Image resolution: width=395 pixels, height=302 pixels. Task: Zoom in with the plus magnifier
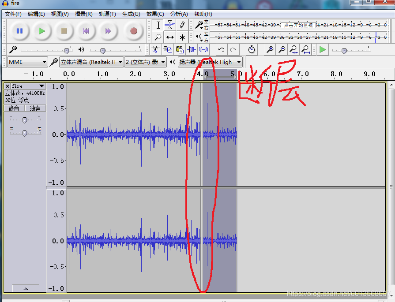pyautogui.click(x=270, y=49)
